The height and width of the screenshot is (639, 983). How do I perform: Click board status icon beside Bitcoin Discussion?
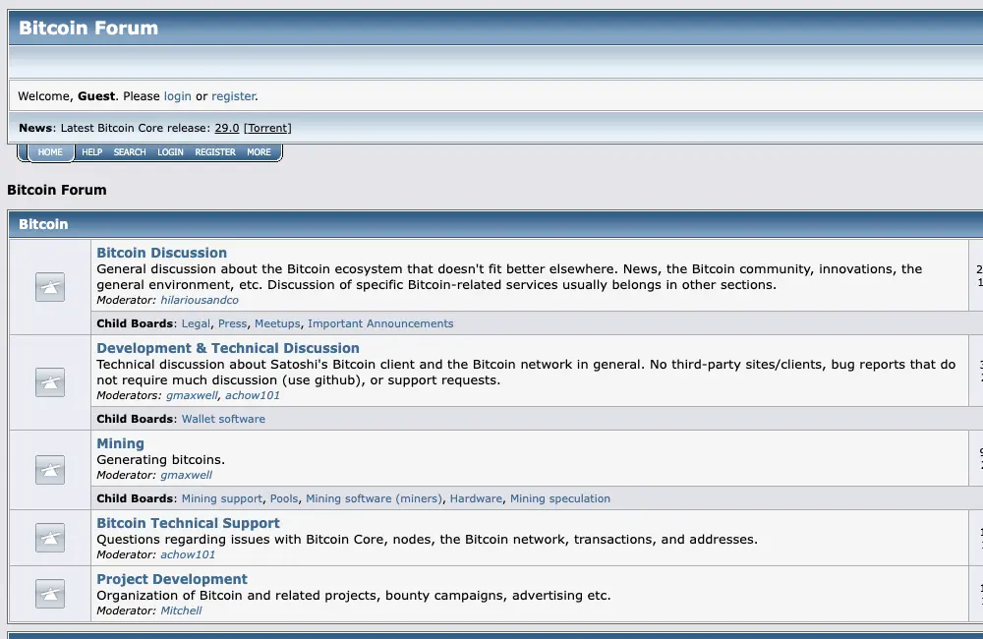point(50,287)
